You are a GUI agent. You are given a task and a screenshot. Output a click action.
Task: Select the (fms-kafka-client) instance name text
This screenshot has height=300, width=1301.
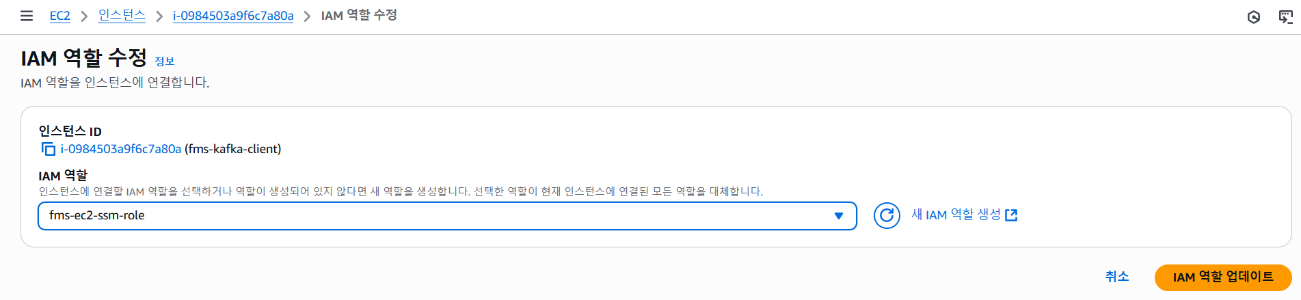pos(233,149)
